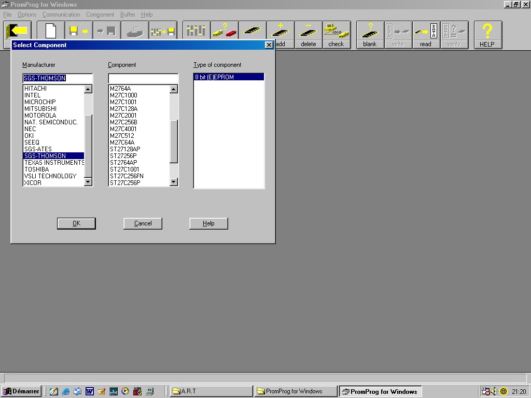The width and height of the screenshot is (531, 398).
Task: Select XICOR manufacturer
Action: (53, 183)
